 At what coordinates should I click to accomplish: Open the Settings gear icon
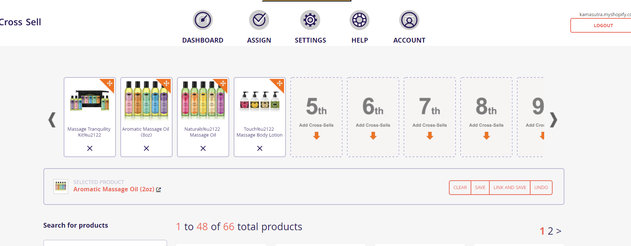pos(310,20)
